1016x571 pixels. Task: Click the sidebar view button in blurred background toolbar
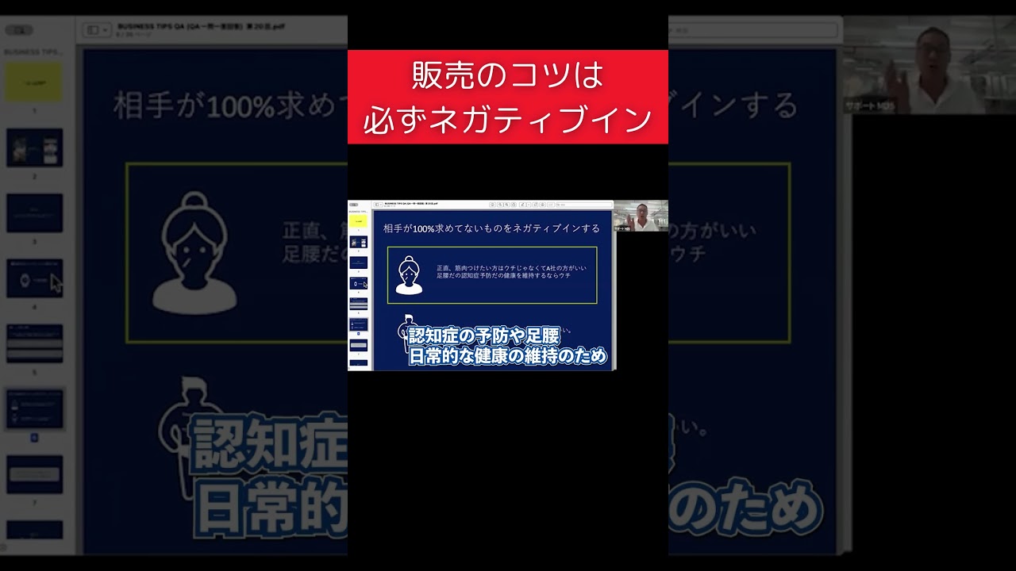[x=94, y=30]
